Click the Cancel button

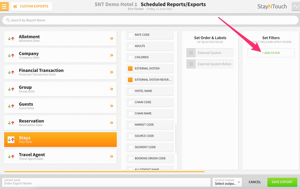point(255,182)
